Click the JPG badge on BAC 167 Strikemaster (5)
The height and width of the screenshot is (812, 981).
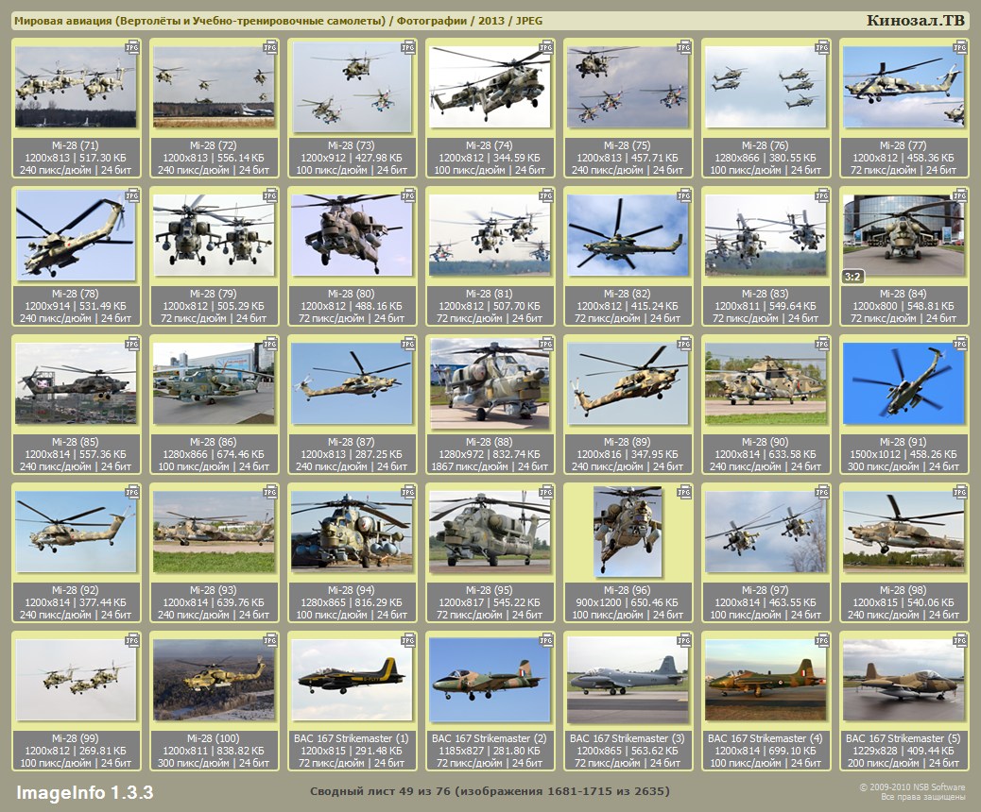pos(959,640)
